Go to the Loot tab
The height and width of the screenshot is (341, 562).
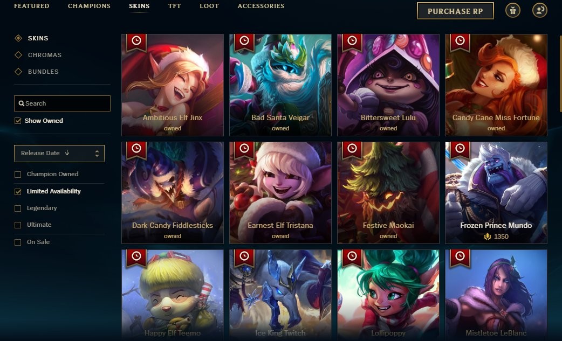click(x=209, y=6)
